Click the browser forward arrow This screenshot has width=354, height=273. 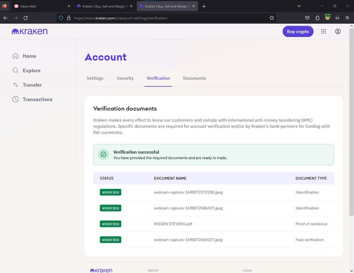(15, 18)
